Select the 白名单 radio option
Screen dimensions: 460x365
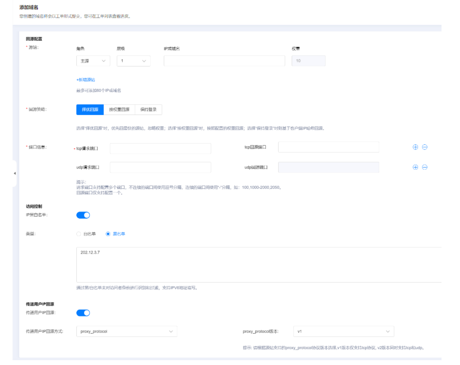[x=86, y=234]
